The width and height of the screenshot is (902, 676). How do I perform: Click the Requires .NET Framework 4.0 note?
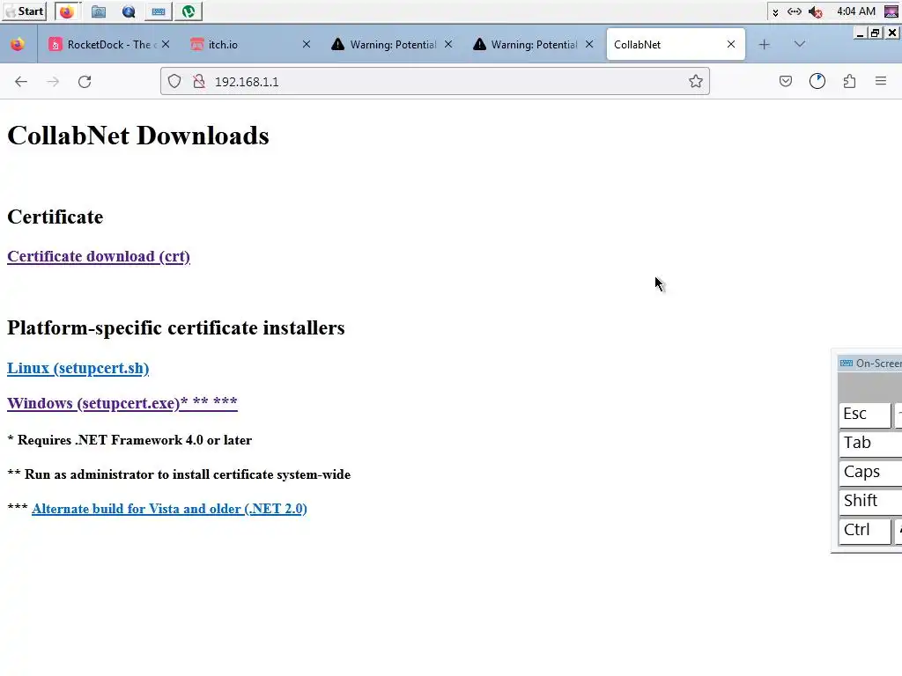pyautogui.click(x=129, y=440)
